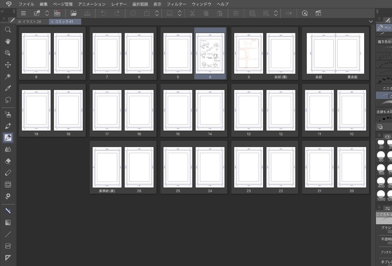
Task: Select the Eraser tool
Action: pos(8,161)
